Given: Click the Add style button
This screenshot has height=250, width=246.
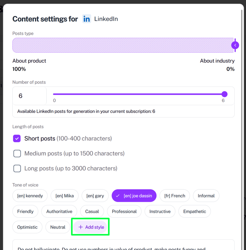Looking at the screenshot, I should tap(91, 227).
